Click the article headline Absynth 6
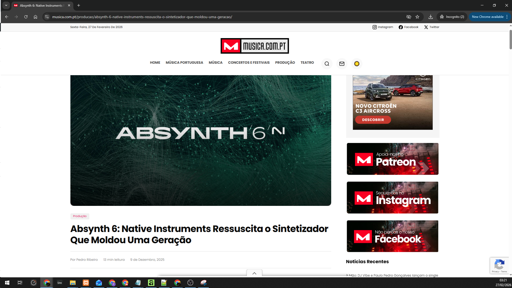Image resolution: width=512 pixels, height=288 pixels. coord(199,234)
